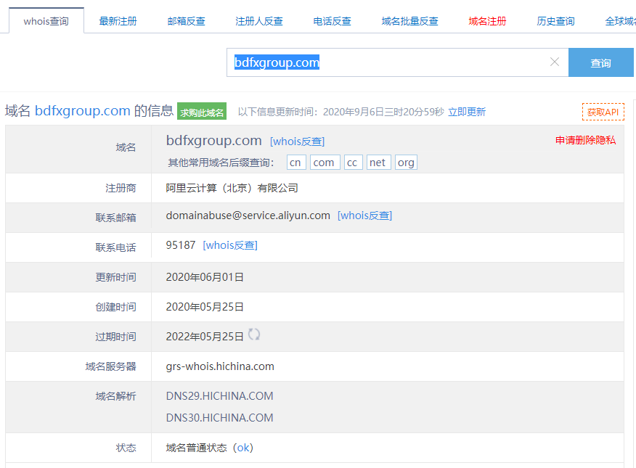Click the 立即更新 link
The width and height of the screenshot is (636, 468).
click(467, 112)
